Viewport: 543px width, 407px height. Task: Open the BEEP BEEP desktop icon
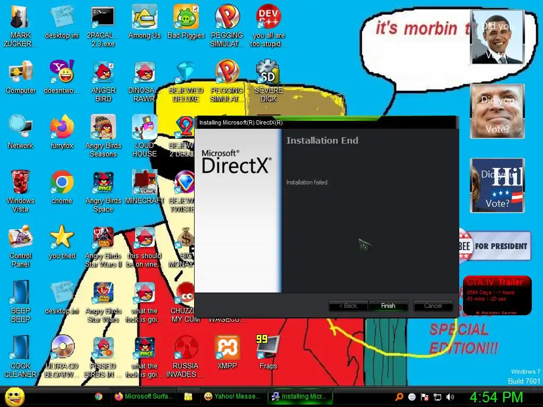tap(21, 301)
